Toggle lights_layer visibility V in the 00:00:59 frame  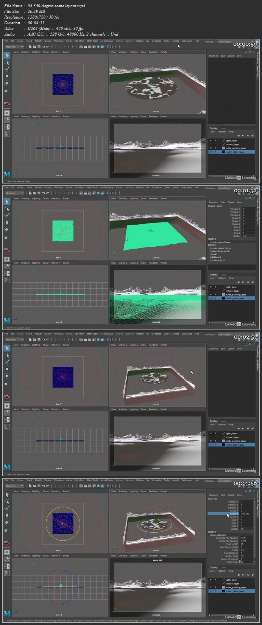click(211, 141)
